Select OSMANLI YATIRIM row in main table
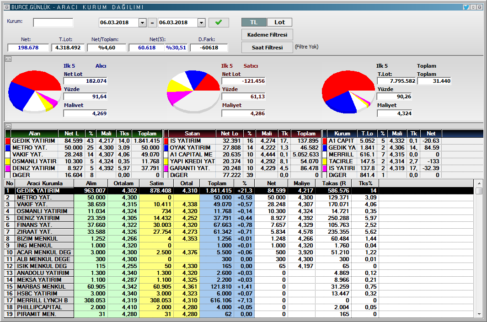Viewport: 487px width, 322px height. click(x=238, y=211)
